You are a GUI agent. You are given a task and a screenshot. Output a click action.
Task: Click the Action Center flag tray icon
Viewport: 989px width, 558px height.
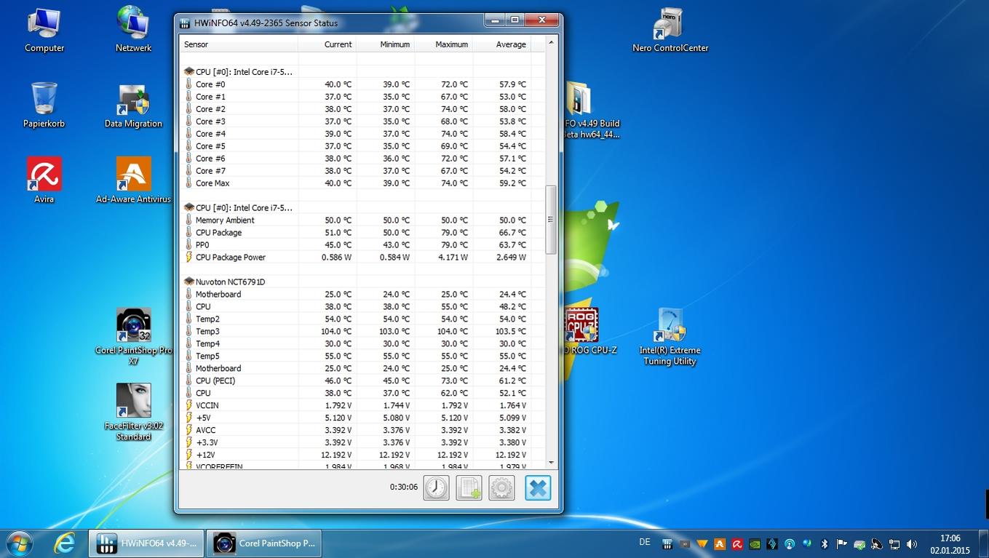842,543
